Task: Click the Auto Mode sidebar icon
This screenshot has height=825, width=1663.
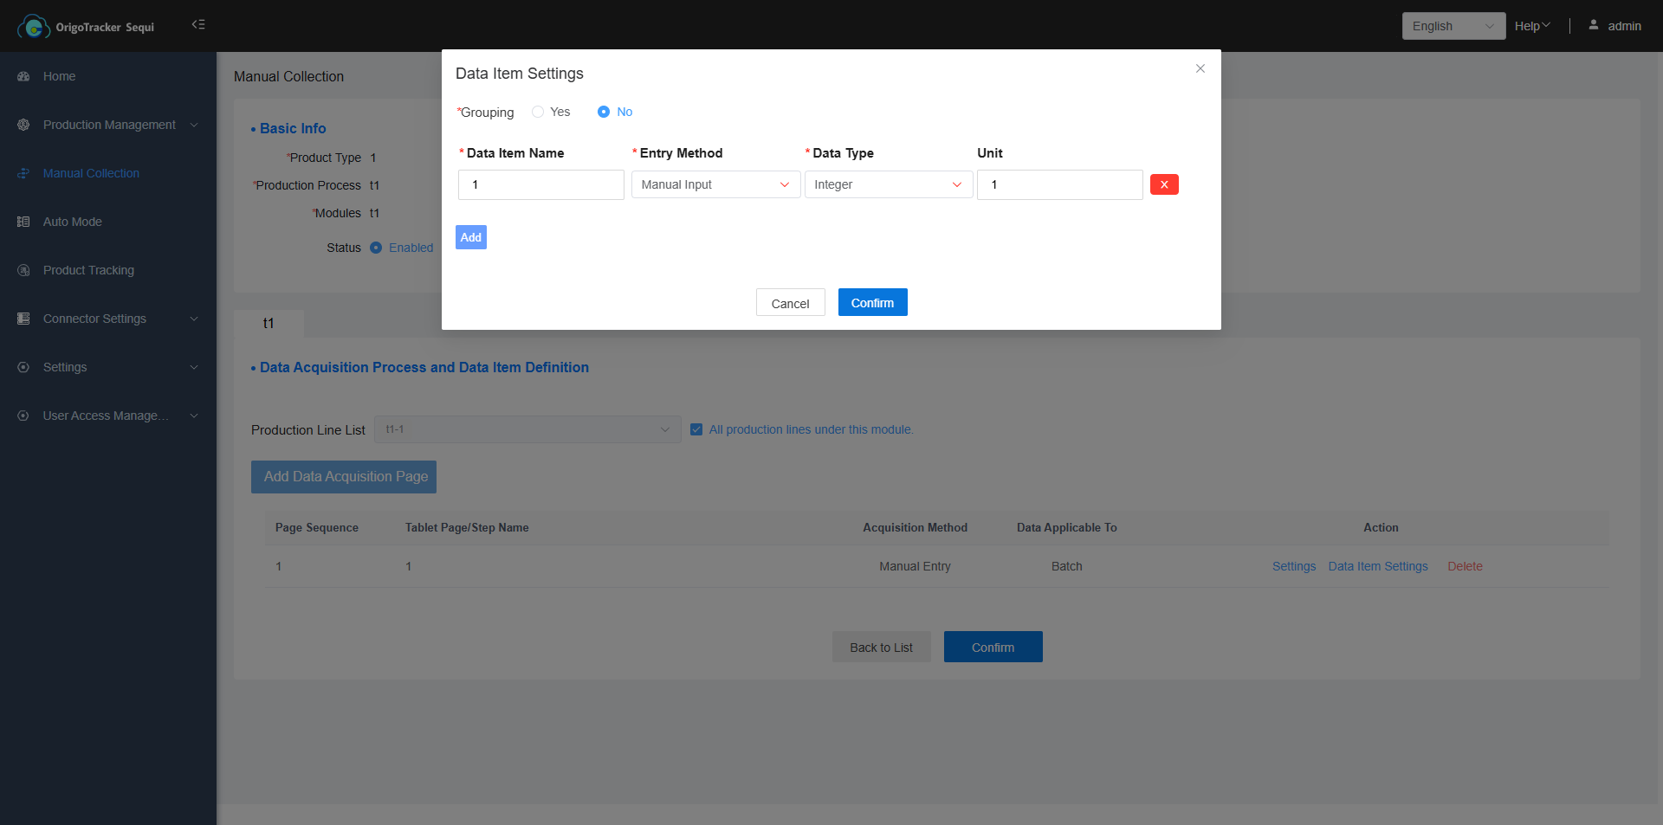Action: click(23, 222)
